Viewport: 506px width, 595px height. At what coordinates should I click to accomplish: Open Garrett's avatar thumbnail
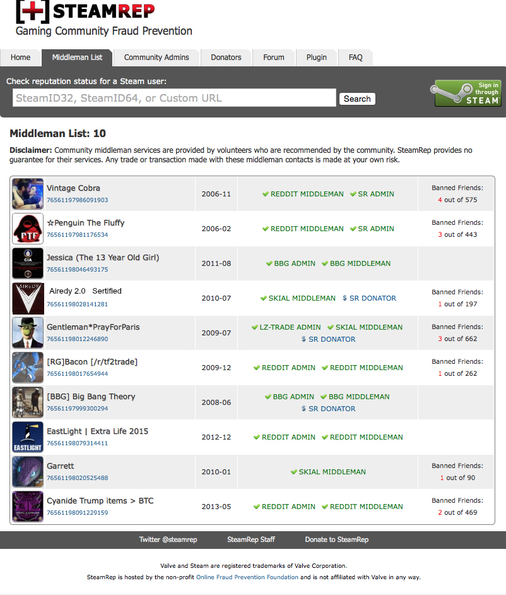click(x=28, y=472)
